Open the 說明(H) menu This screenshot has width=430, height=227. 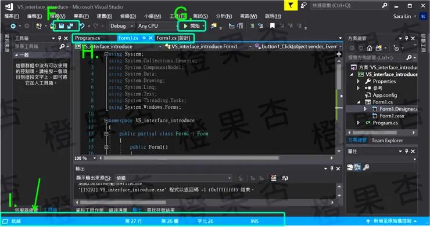(273, 16)
